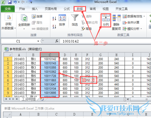
Task: Click the 编辑链接 edit links button
Action: 40,29
